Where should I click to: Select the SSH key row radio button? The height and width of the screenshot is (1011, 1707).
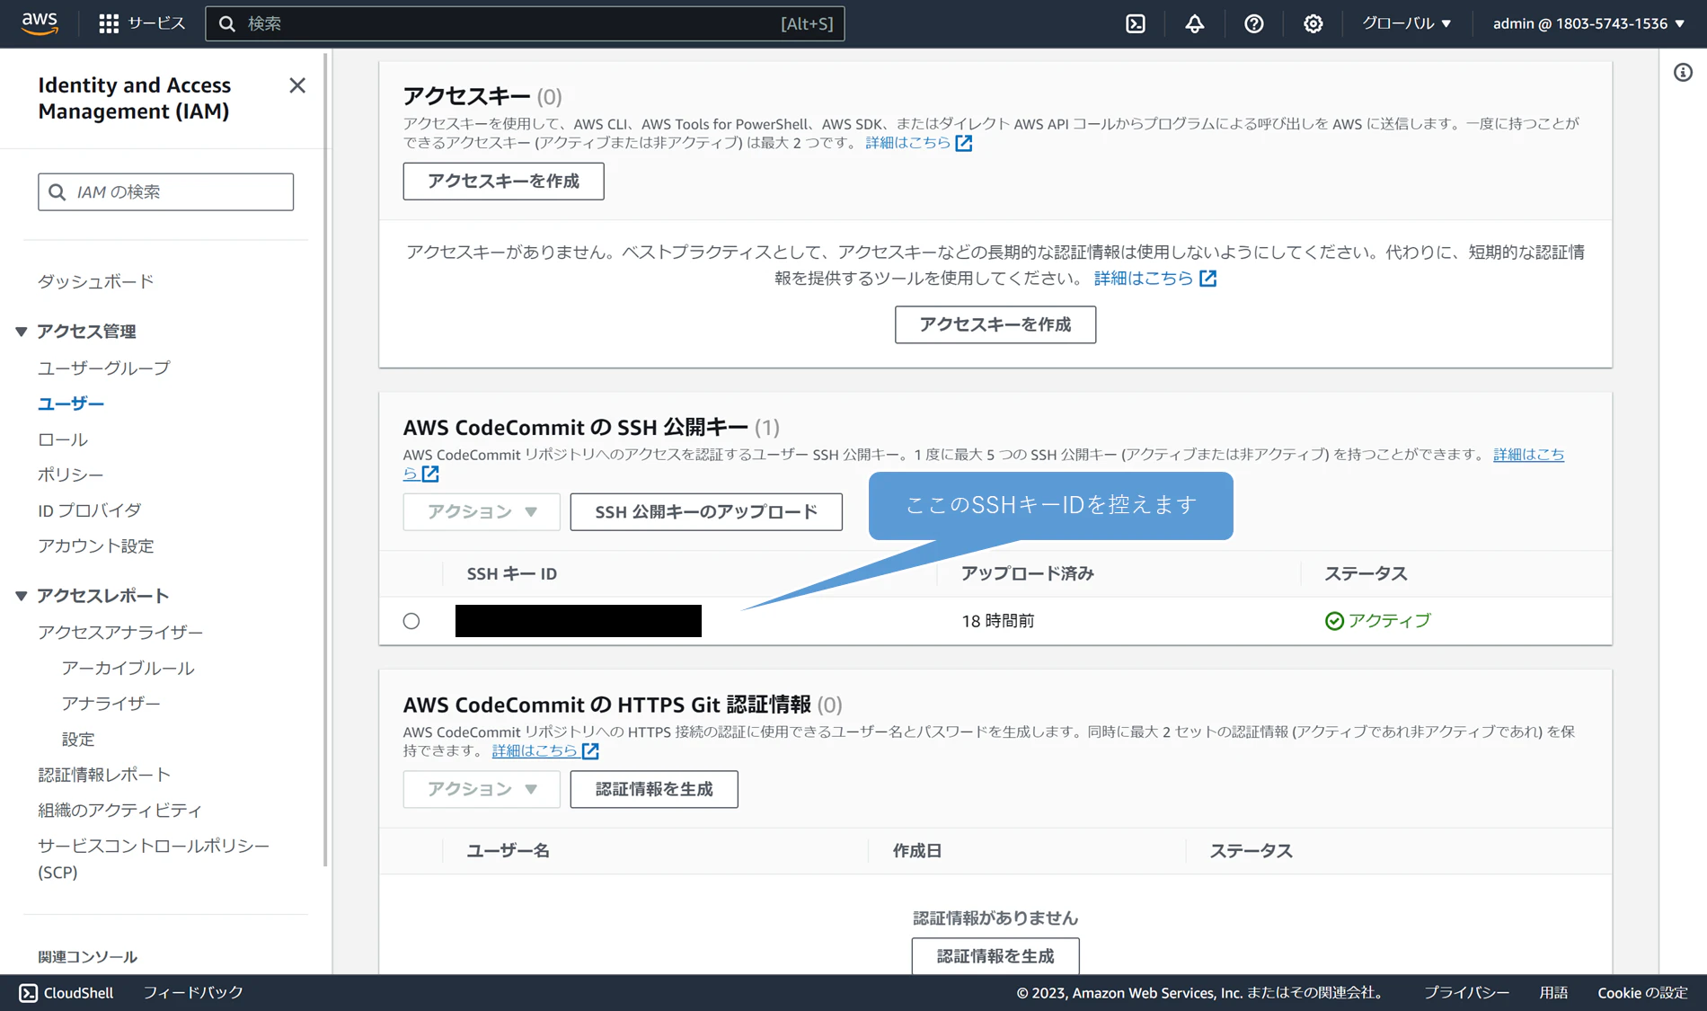[411, 621]
